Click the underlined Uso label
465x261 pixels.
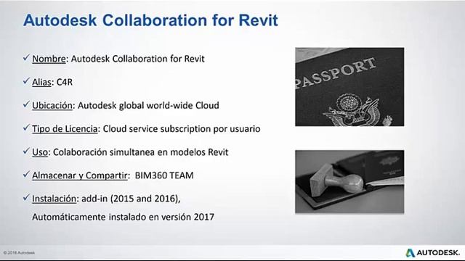(40, 152)
